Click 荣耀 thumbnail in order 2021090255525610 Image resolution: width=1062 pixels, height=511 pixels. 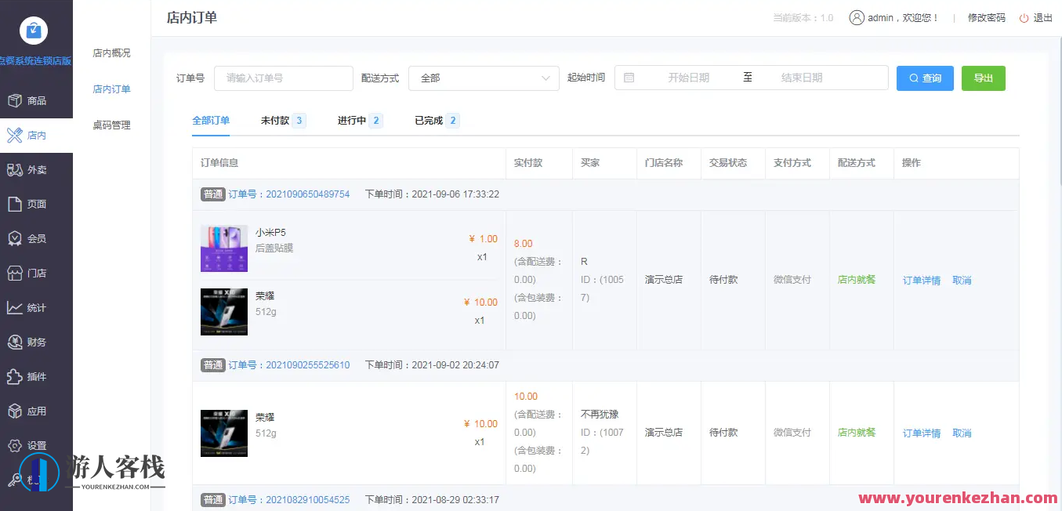pos(224,433)
